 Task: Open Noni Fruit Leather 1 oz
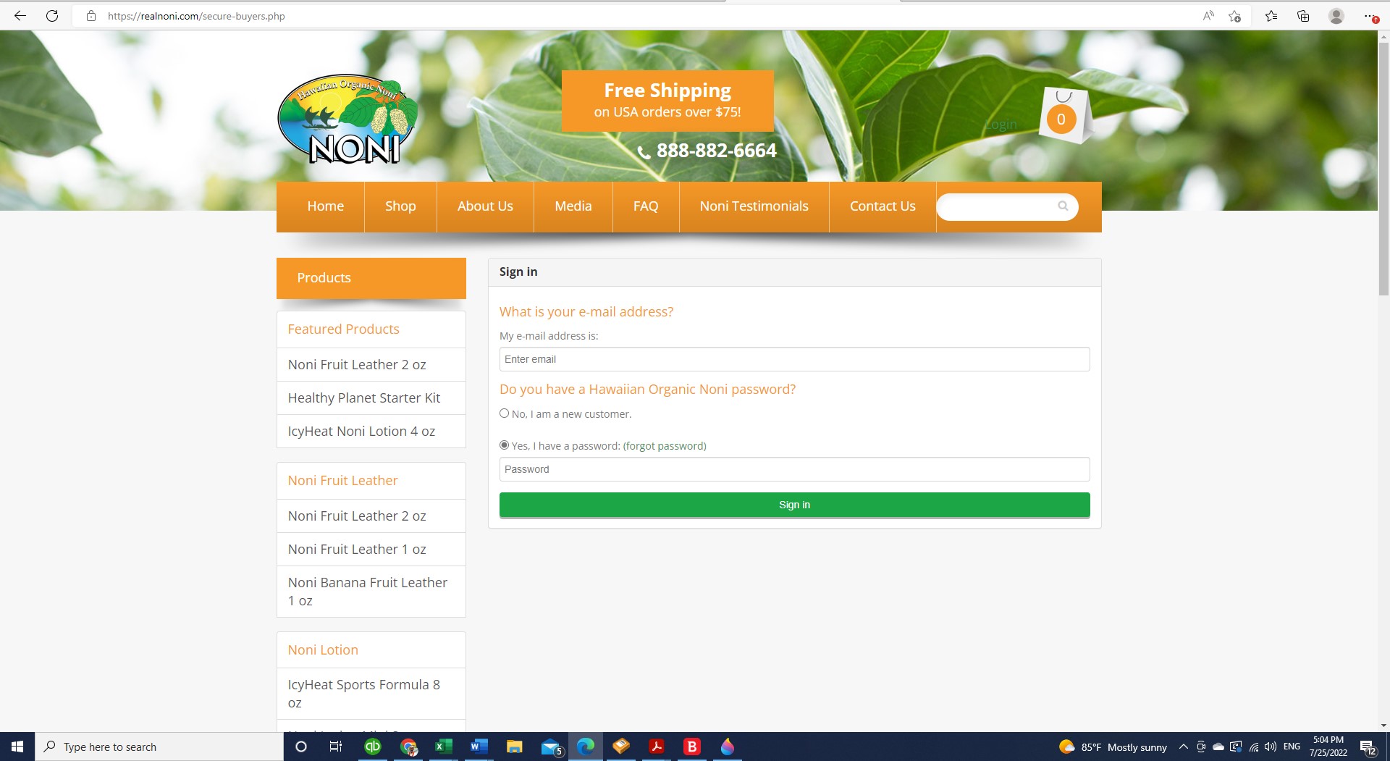click(357, 550)
